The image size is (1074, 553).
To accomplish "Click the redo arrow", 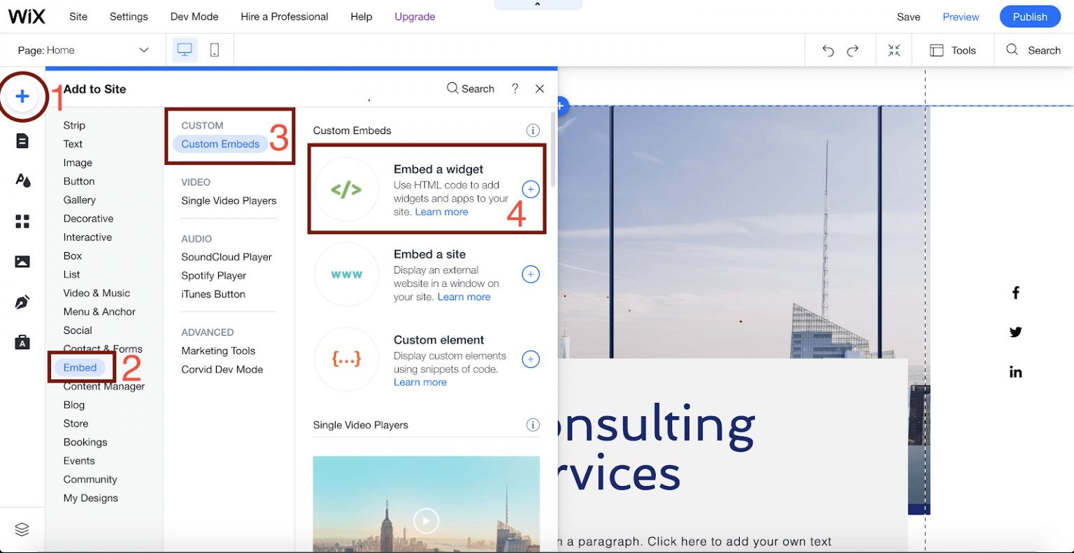I will tap(853, 50).
